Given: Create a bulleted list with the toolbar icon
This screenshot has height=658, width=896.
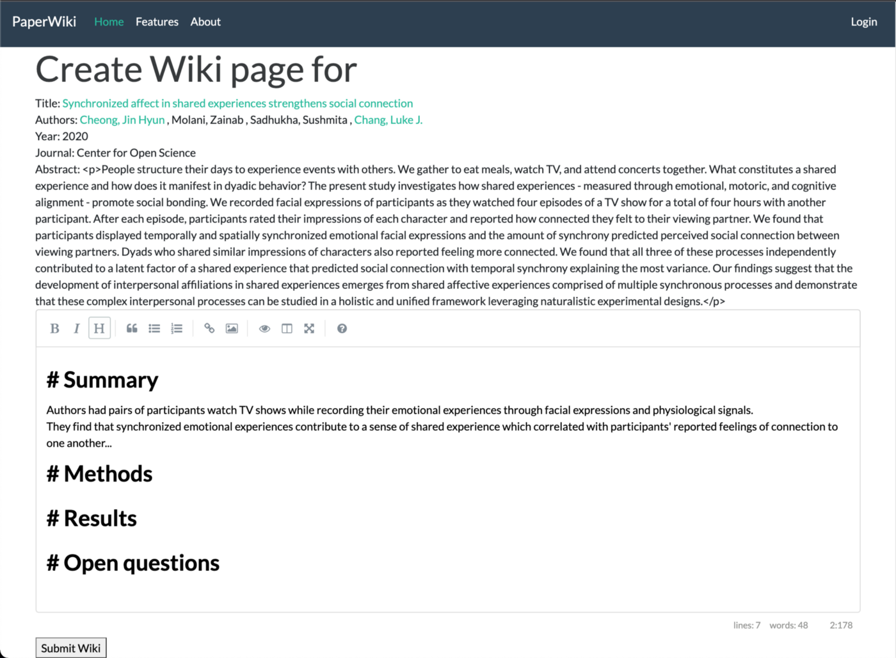Looking at the screenshot, I should (x=154, y=329).
